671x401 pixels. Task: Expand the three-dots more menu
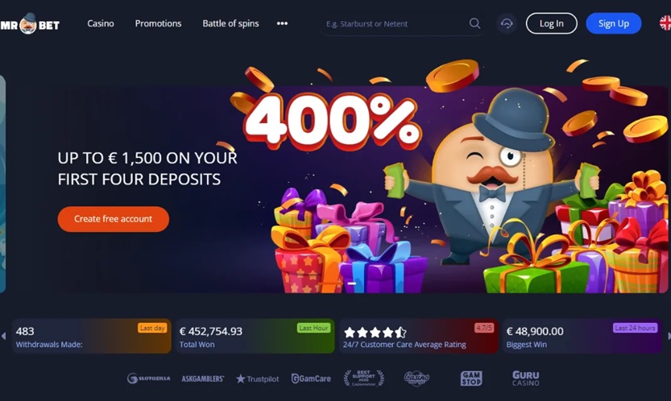point(282,23)
